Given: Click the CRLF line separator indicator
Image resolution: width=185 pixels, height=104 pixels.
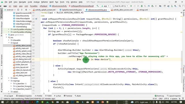Looking at the screenshot, I should pos(161,99).
